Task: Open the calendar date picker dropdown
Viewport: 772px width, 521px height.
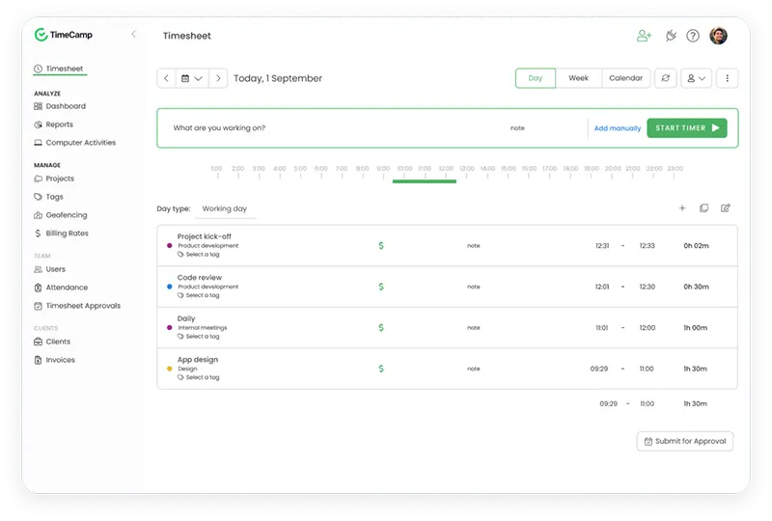Action: coord(192,78)
